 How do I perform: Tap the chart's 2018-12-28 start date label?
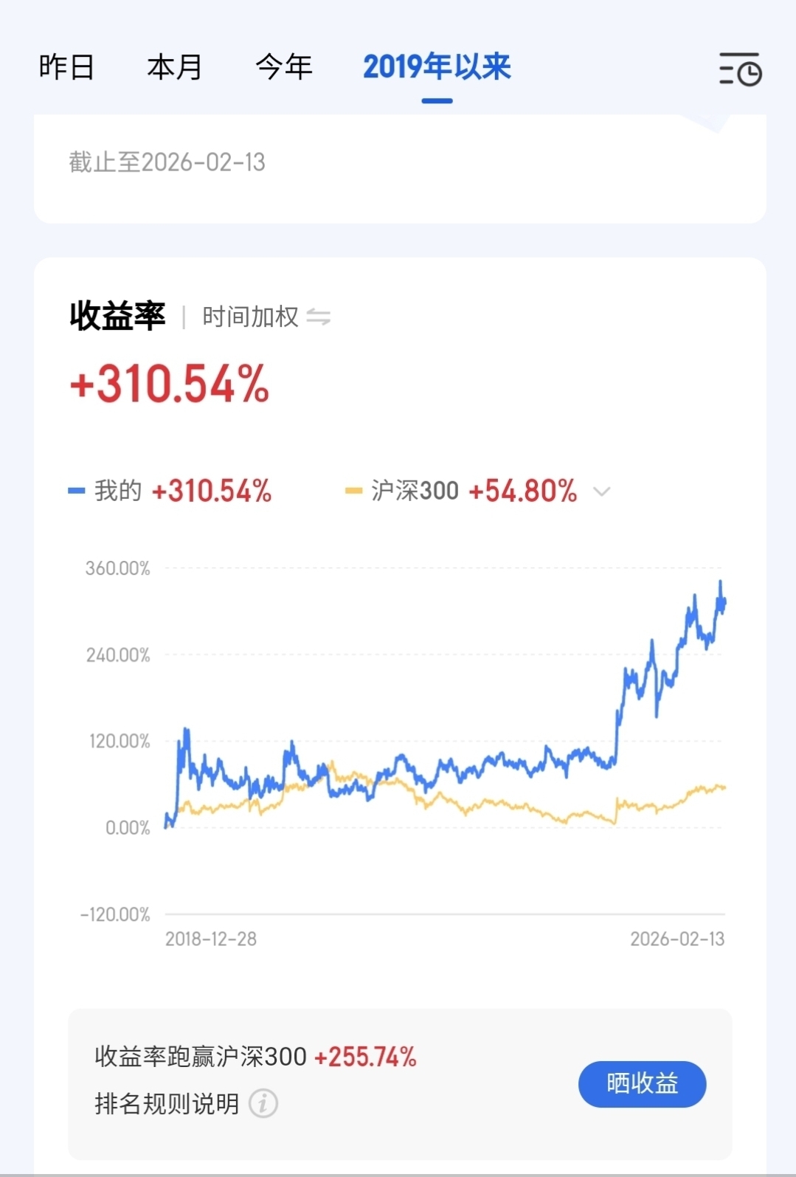(211, 939)
